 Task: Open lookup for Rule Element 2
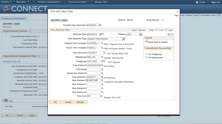click(102, 80)
